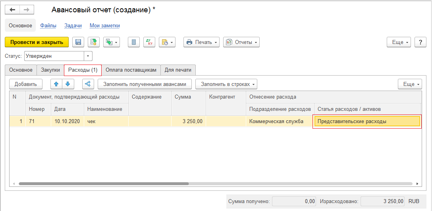Switch to Оплата поставщикам tab
The height and width of the screenshot is (211, 432).
coord(131,70)
